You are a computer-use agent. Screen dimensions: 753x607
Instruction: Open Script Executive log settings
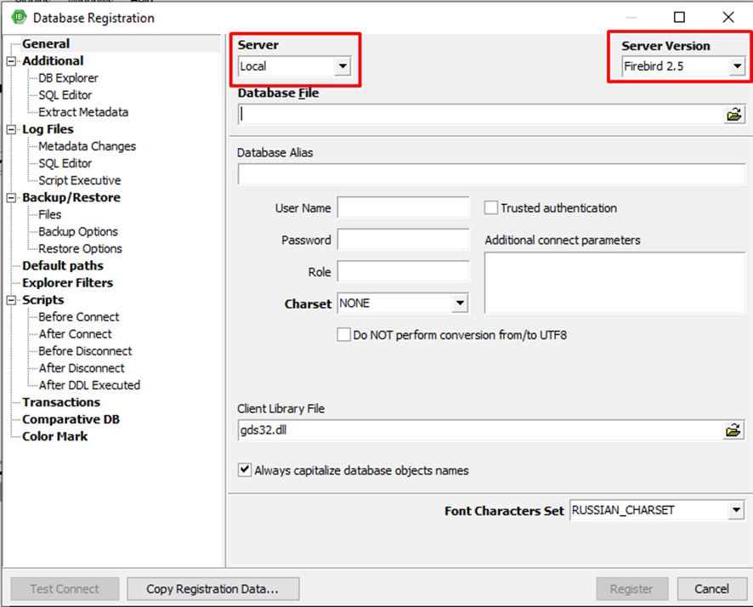click(80, 180)
